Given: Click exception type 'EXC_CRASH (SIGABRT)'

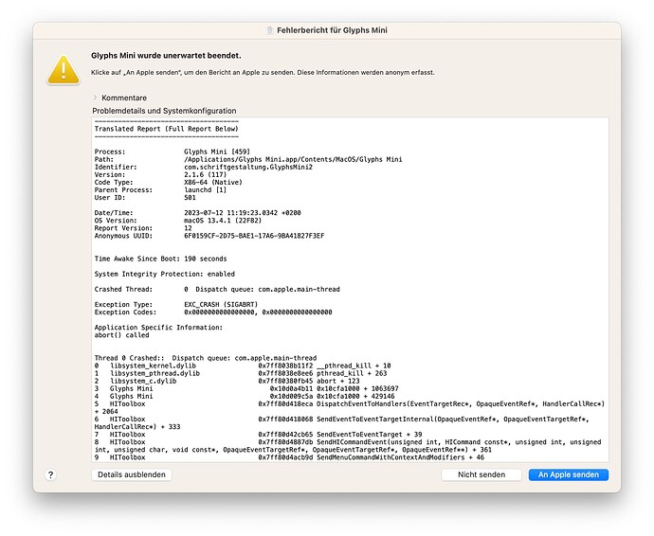Looking at the screenshot, I should (x=221, y=304).
